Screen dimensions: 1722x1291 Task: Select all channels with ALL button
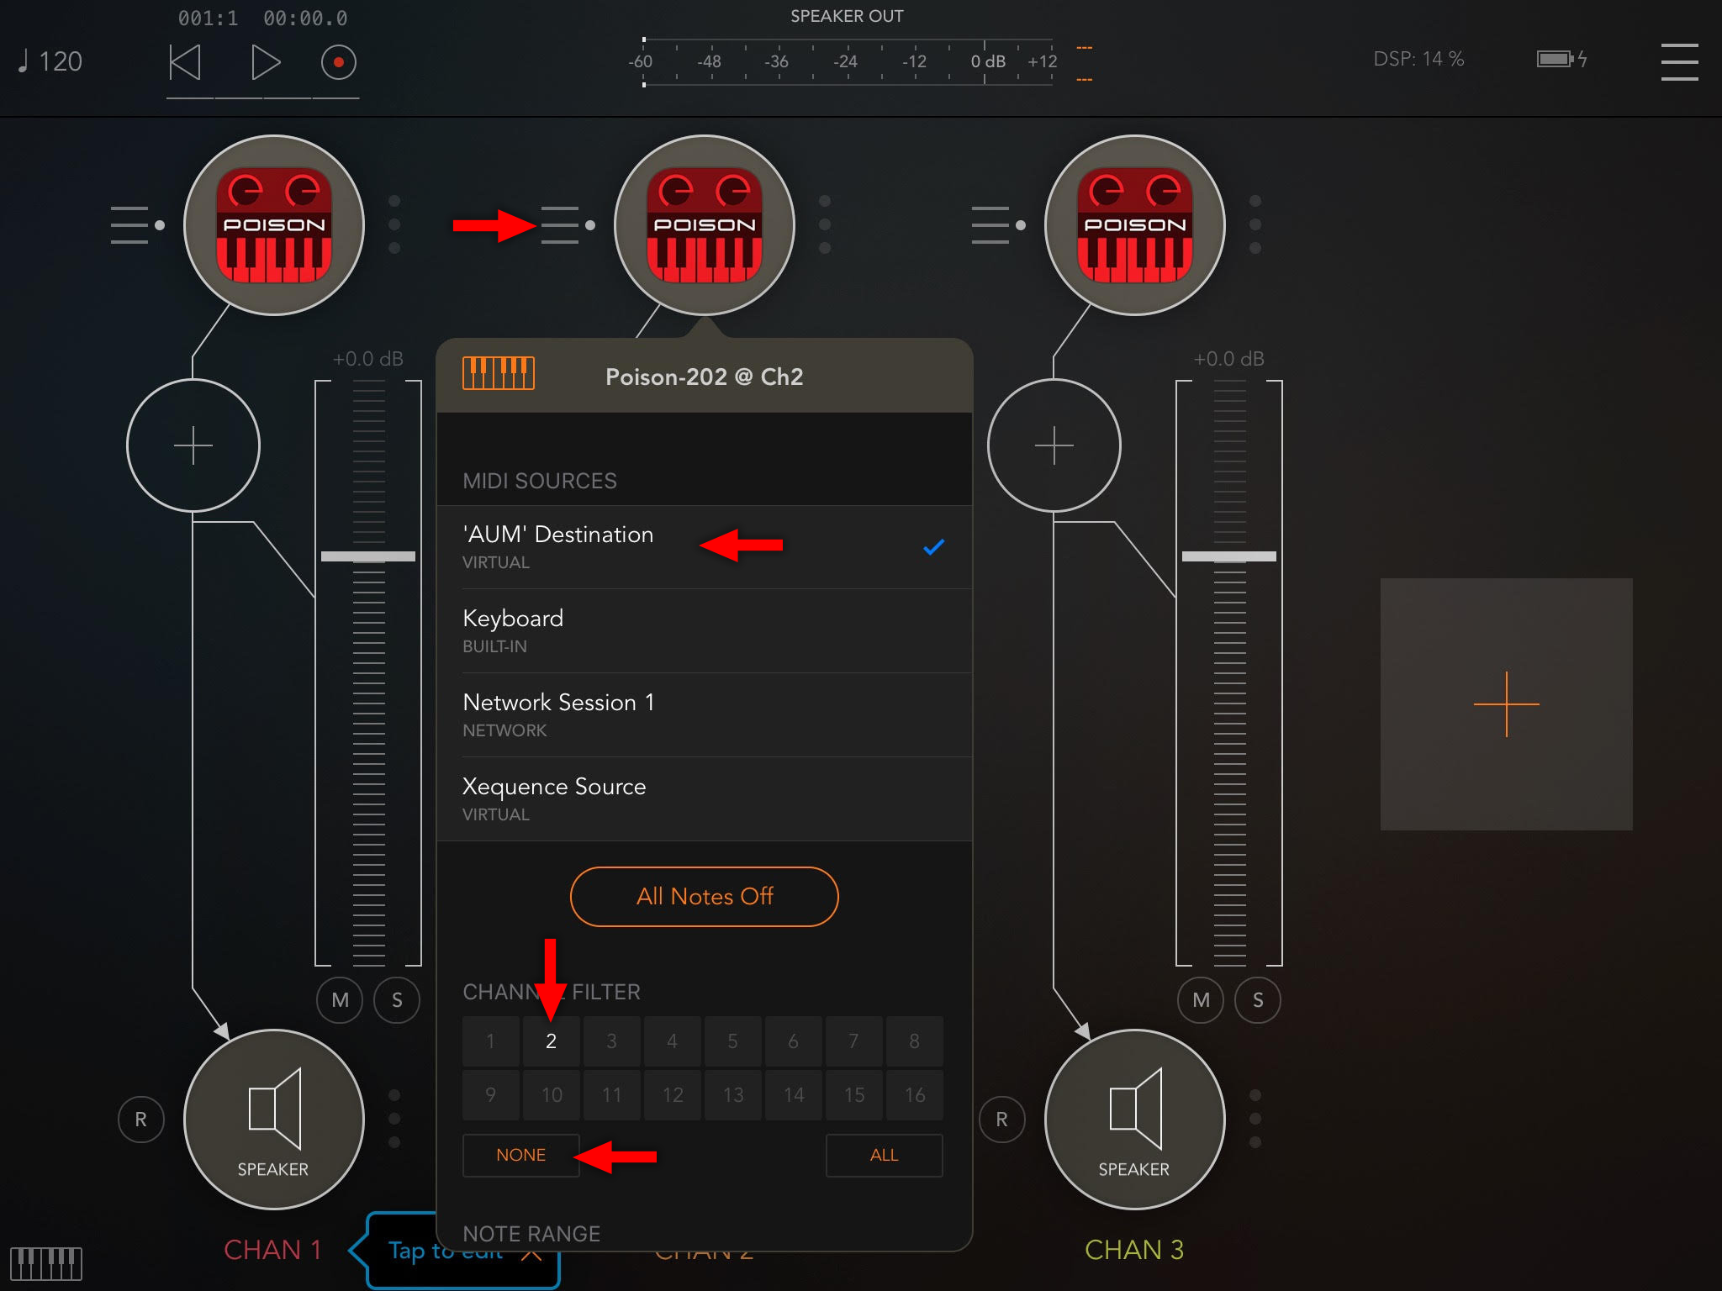885,1155
